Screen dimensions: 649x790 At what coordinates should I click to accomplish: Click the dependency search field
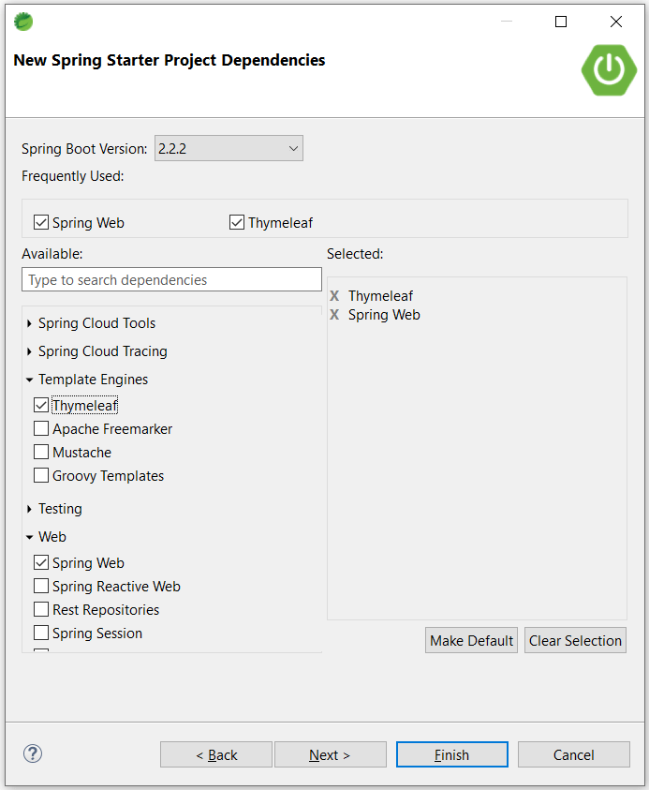171,279
